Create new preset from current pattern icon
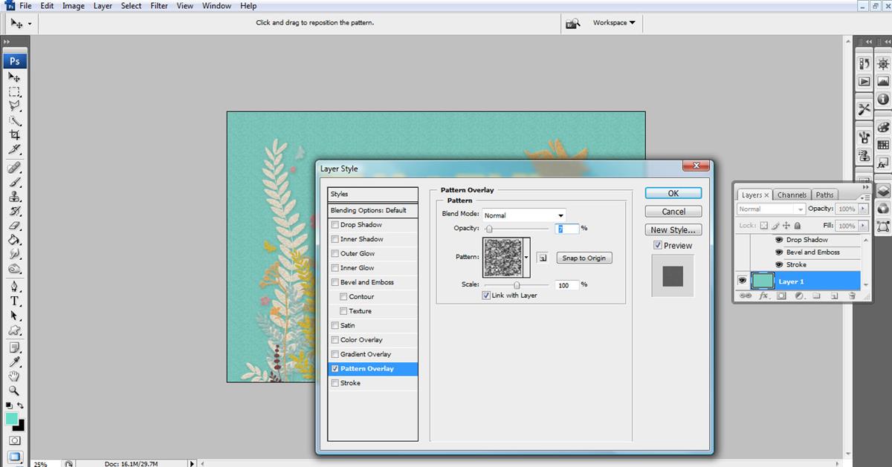The height and width of the screenshot is (467, 892). (x=543, y=258)
